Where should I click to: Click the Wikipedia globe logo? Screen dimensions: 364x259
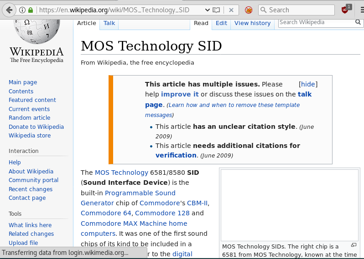[36, 32]
